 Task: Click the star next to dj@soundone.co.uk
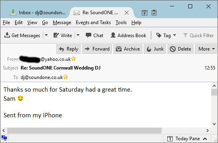click(x=66, y=77)
